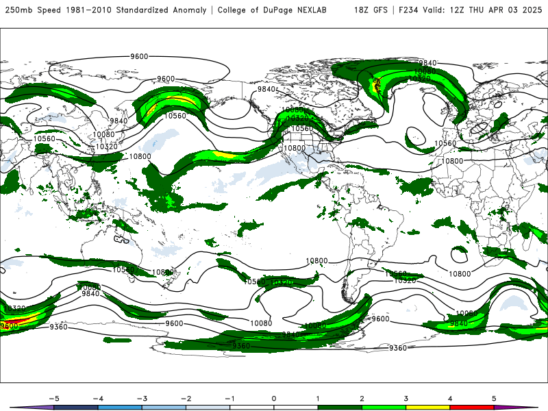Click the colorbar tick label '-1'
Image resolution: width=548 pixels, height=411 pixels.
(x=229, y=399)
